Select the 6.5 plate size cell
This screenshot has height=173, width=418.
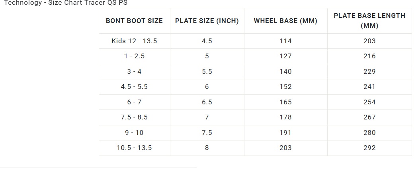pyautogui.click(x=207, y=102)
